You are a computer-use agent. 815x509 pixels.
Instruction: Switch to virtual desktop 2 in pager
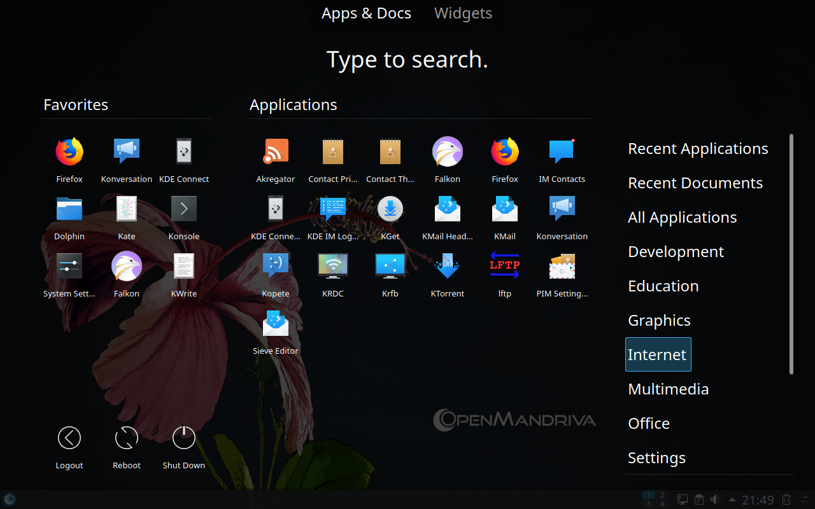point(662,495)
